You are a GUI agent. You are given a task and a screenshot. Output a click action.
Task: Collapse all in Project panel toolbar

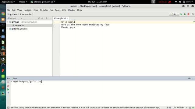tap(42, 18)
